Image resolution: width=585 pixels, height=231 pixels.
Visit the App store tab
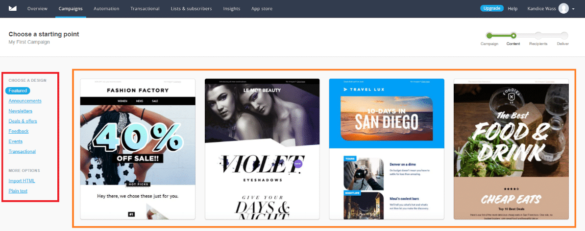click(262, 9)
